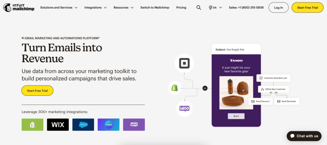The height and width of the screenshot is (145, 327).
Task: Call the Sales phone number link
Action: pyautogui.click(x=246, y=8)
